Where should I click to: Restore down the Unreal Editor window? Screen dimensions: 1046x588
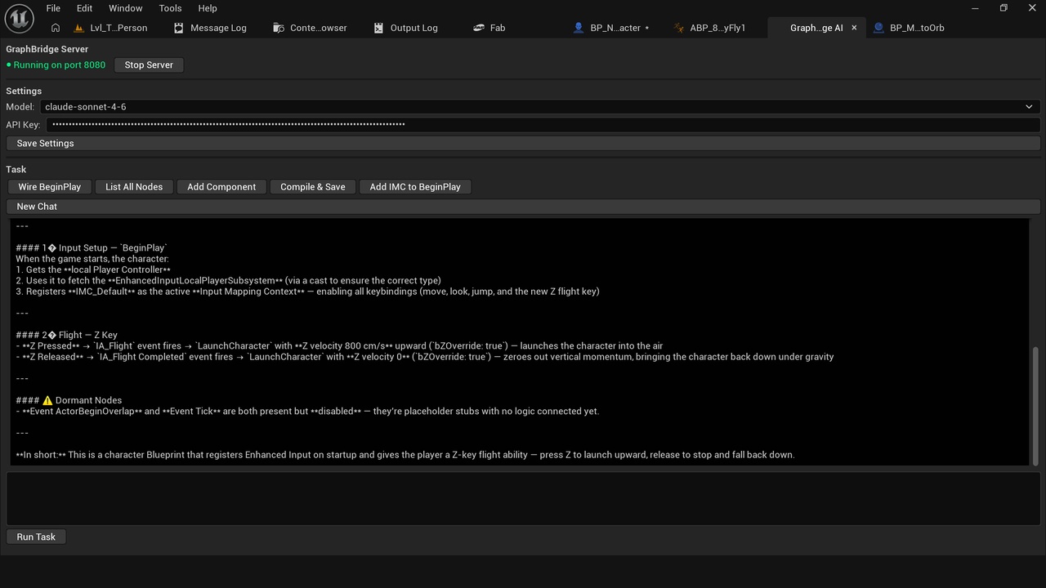click(1004, 8)
